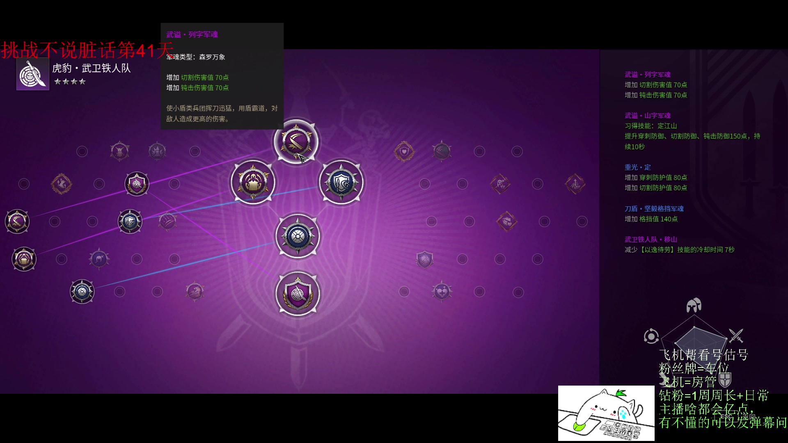The image size is (788, 443).
Task: Click the 武卫铁人队·移山 entry
Action: click(651, 240)
